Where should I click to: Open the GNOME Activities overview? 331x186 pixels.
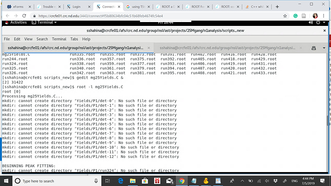[16, 23]
